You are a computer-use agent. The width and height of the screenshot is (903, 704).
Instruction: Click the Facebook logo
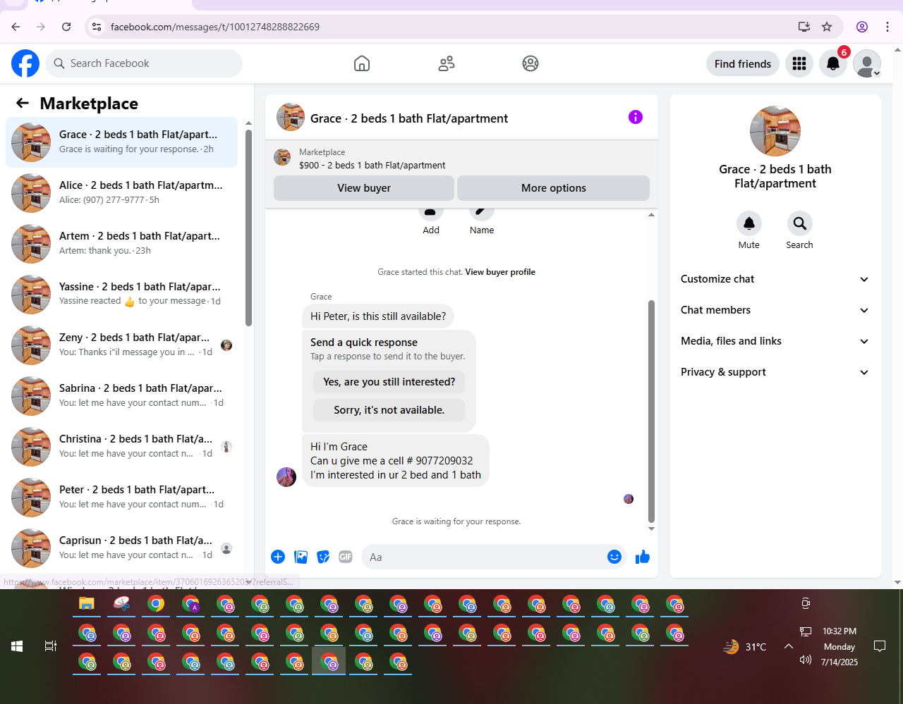[25, 63]
